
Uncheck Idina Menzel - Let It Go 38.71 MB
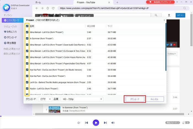[27, 32]
